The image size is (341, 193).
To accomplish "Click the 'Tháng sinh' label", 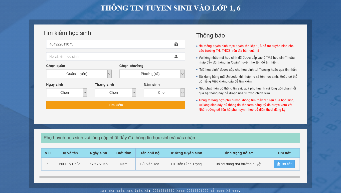I will click(x=104, y=84).
